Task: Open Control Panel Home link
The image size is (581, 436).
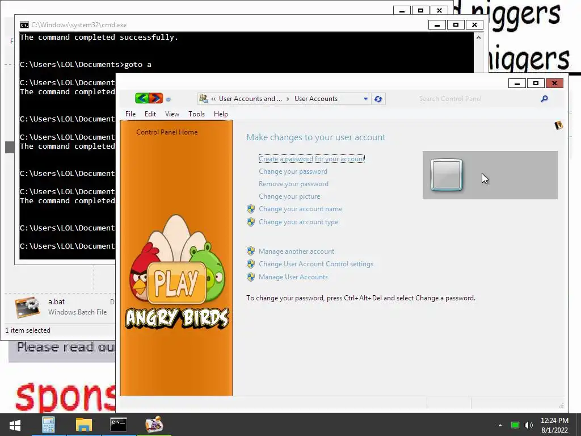Action: (167, 132)
